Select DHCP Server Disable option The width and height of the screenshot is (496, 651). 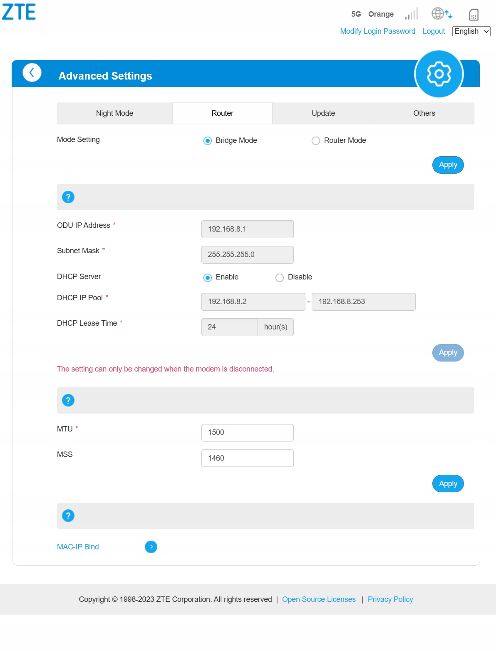280,278
